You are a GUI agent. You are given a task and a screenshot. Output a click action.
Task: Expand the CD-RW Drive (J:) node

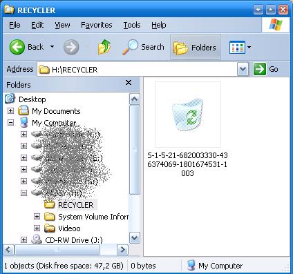tap(23, 240)
